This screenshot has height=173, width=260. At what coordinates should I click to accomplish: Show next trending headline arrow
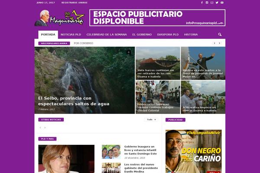(x=220, y=43)
